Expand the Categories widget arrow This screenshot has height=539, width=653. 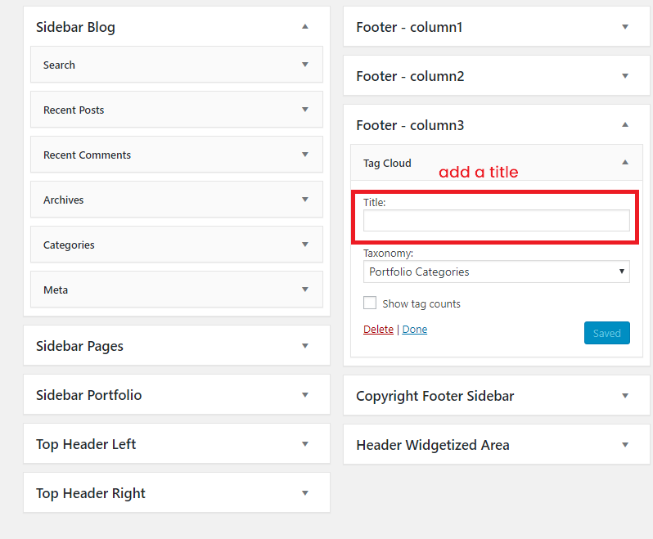[x=305, y=245]
